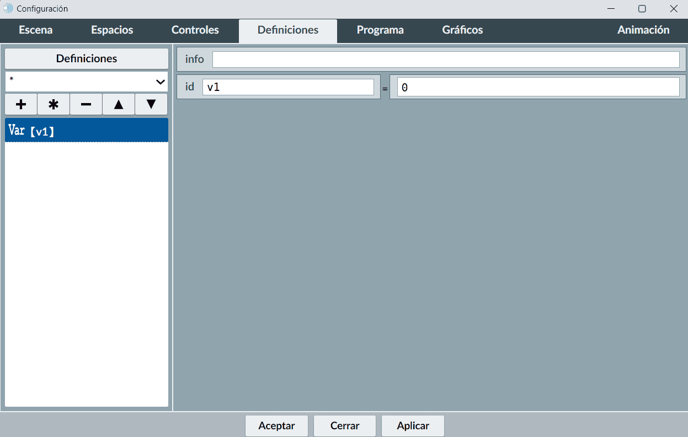Duplicate the definition with the asterisk icon
Image resolution: width=688 pixels, height=437 pixels.
coord(54,104)
